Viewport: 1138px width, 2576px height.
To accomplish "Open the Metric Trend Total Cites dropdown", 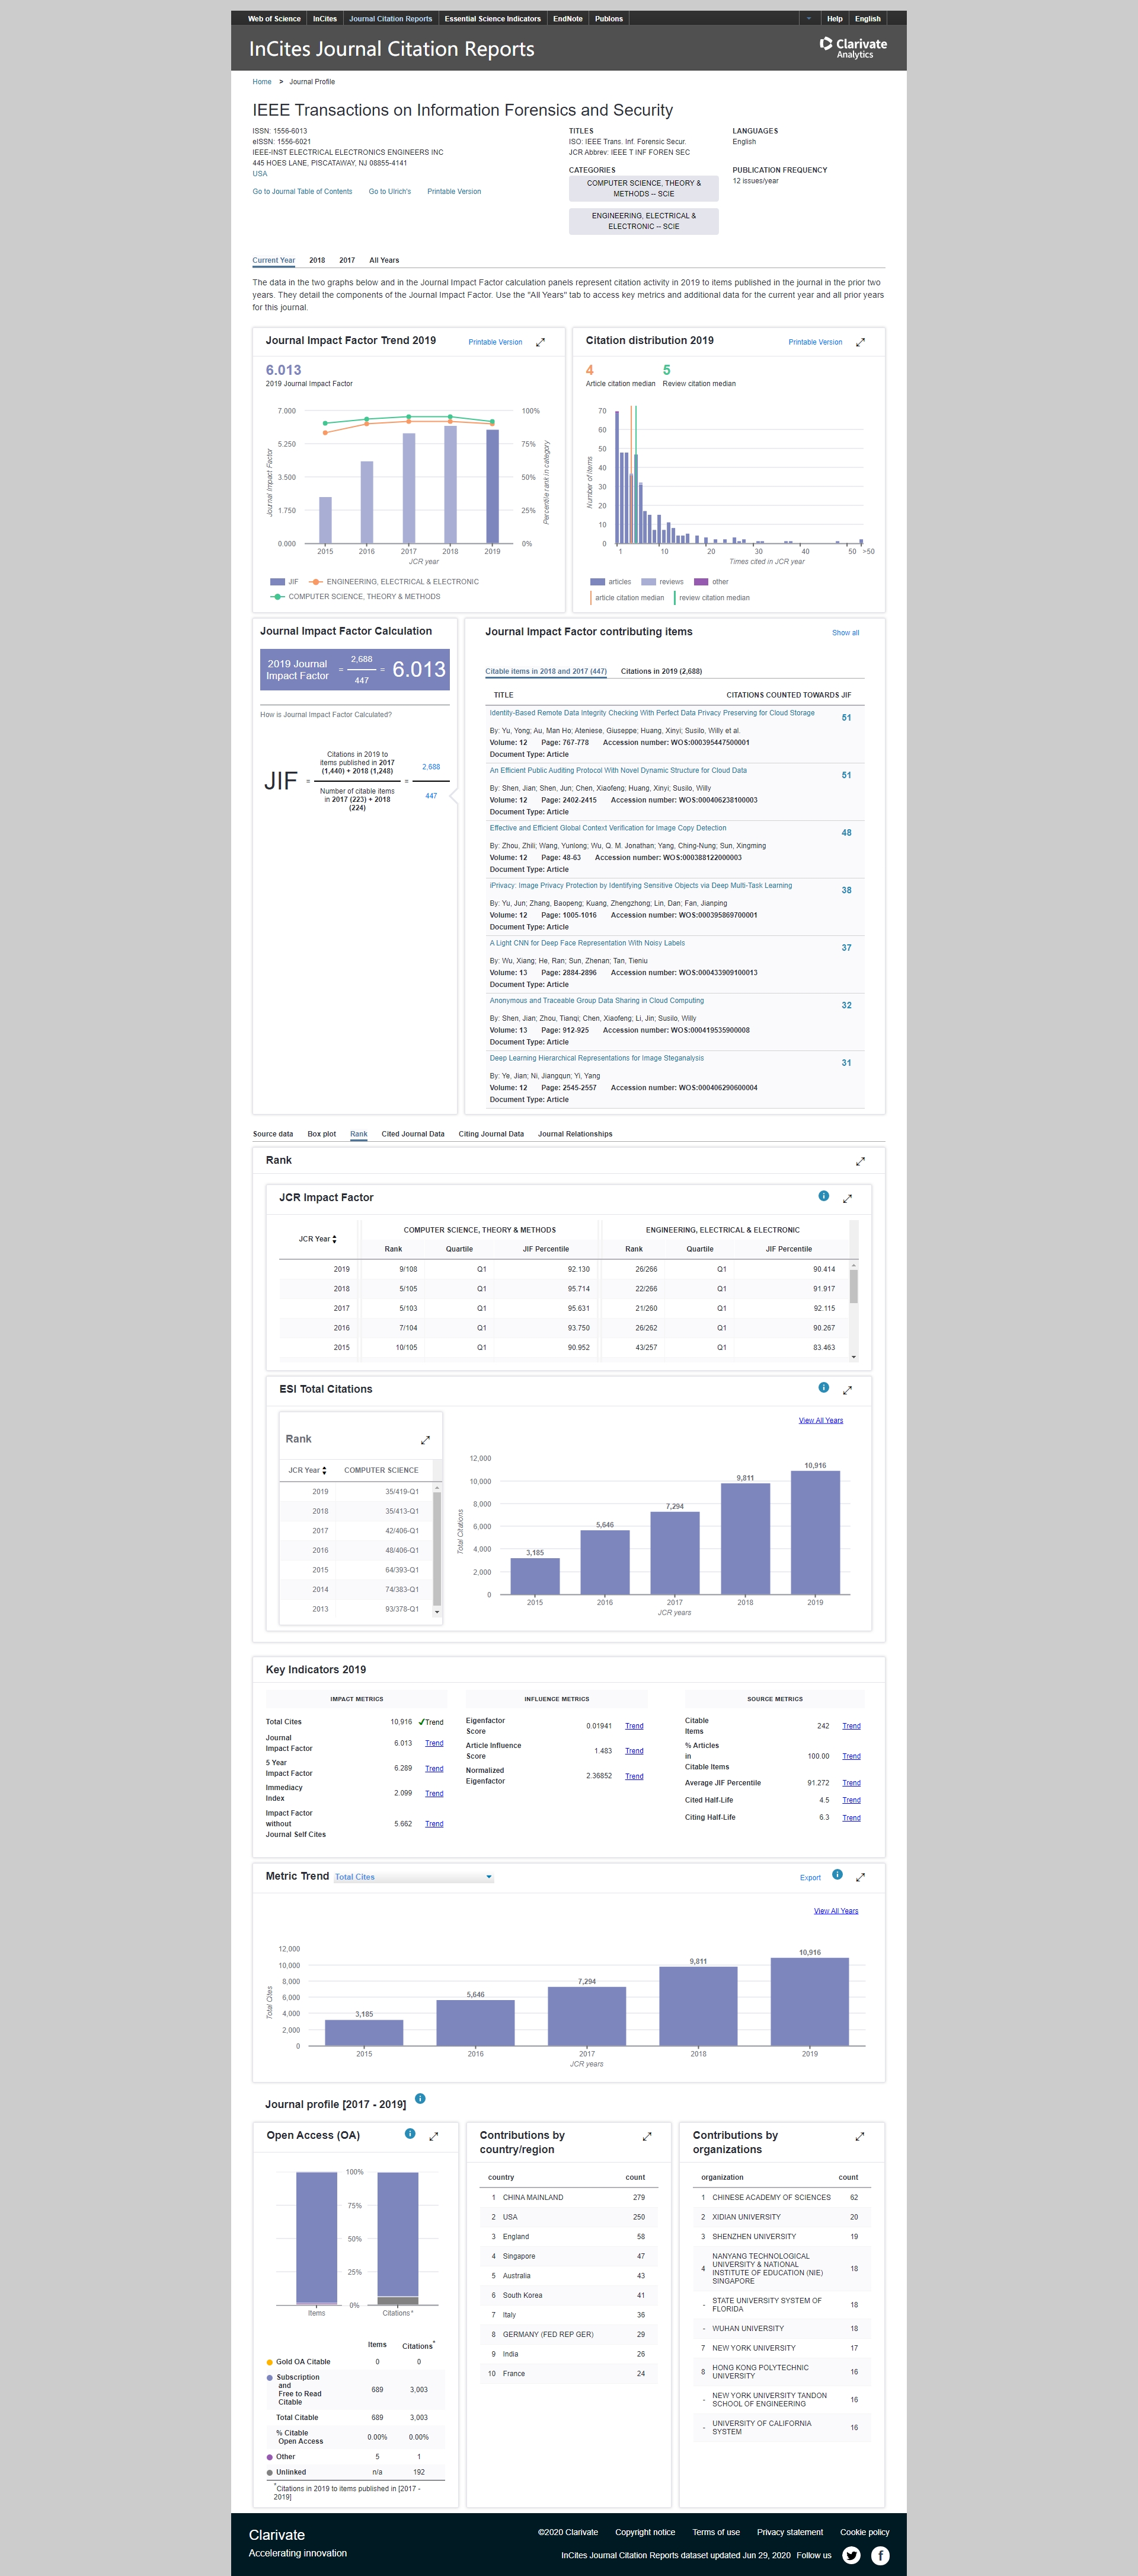I will (x=413, y=1877).
